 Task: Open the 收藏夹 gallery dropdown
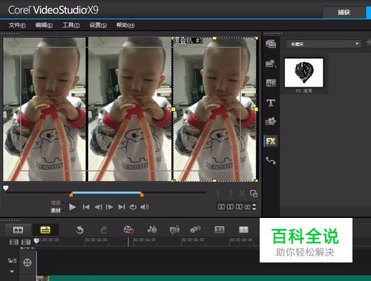point(324,44)
